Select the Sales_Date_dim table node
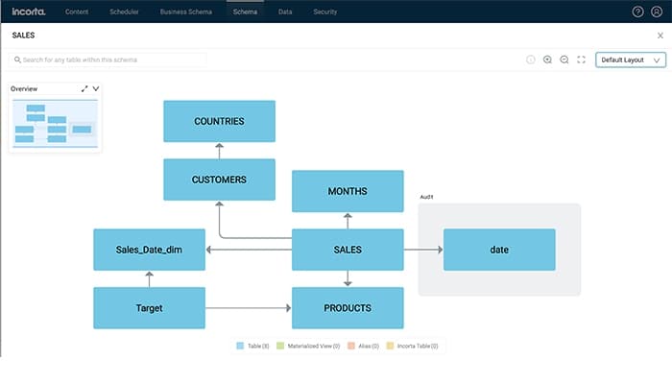This screenshot has width=672, height=384. point(149,250)
